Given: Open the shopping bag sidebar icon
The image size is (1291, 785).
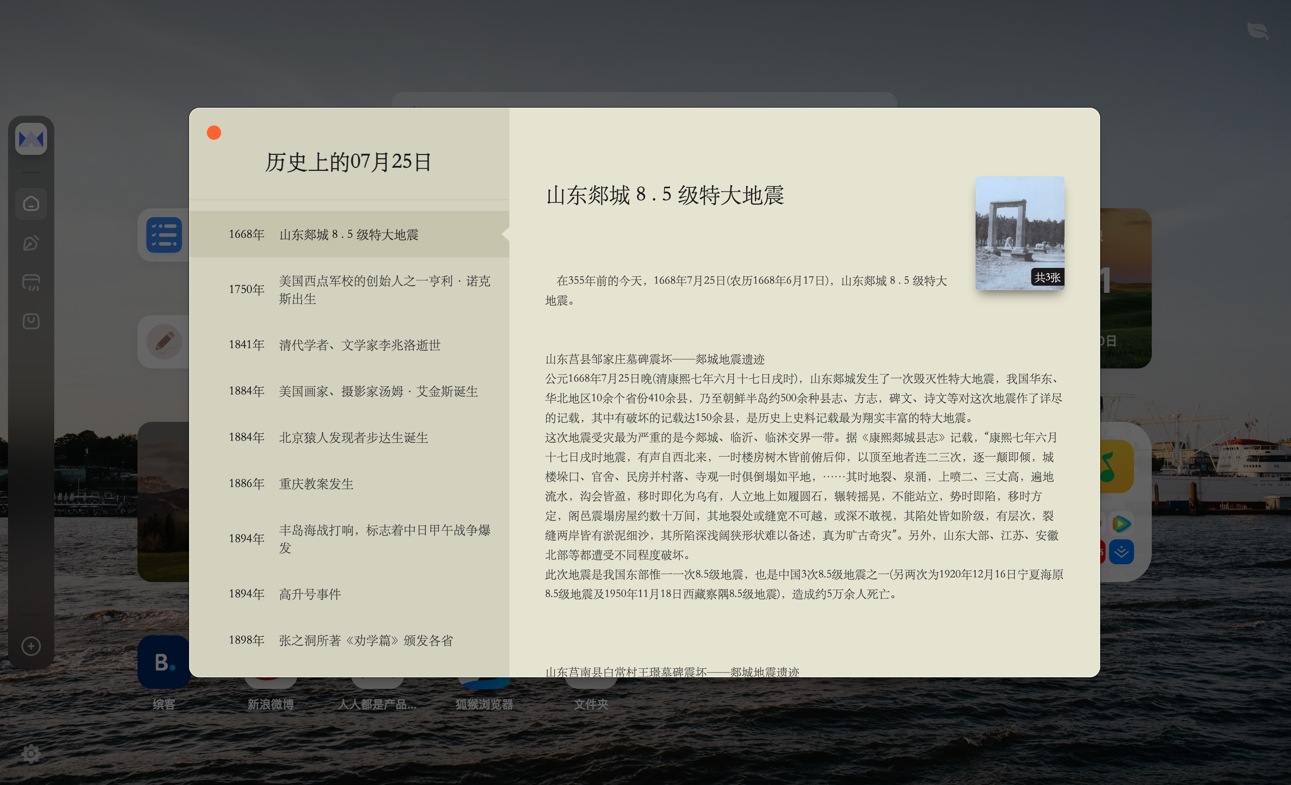Looking at the screenshot, I should click(x=31, y=321).
